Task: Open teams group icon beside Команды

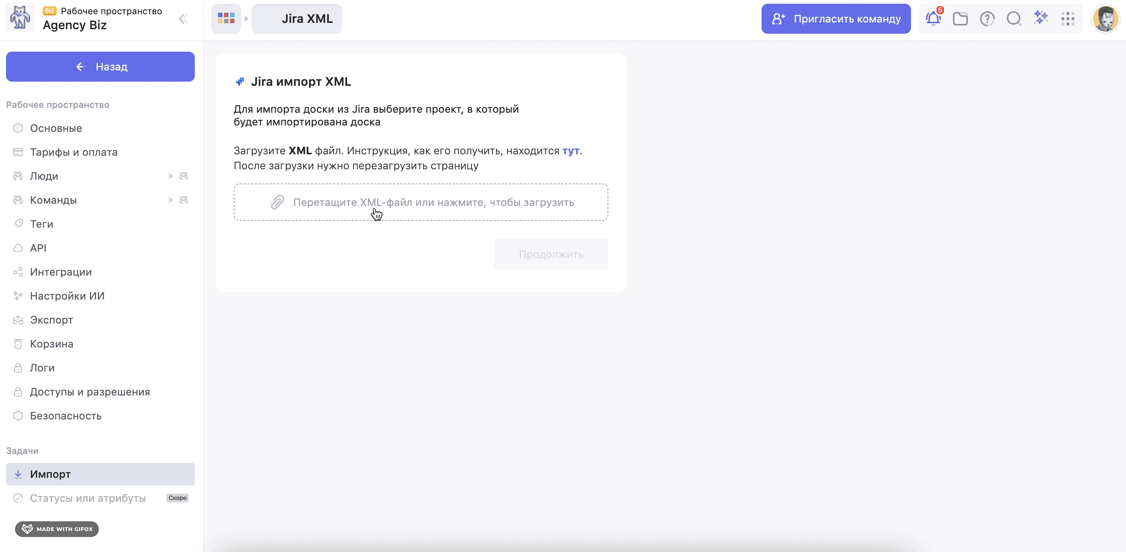Action: coord(184,200)
